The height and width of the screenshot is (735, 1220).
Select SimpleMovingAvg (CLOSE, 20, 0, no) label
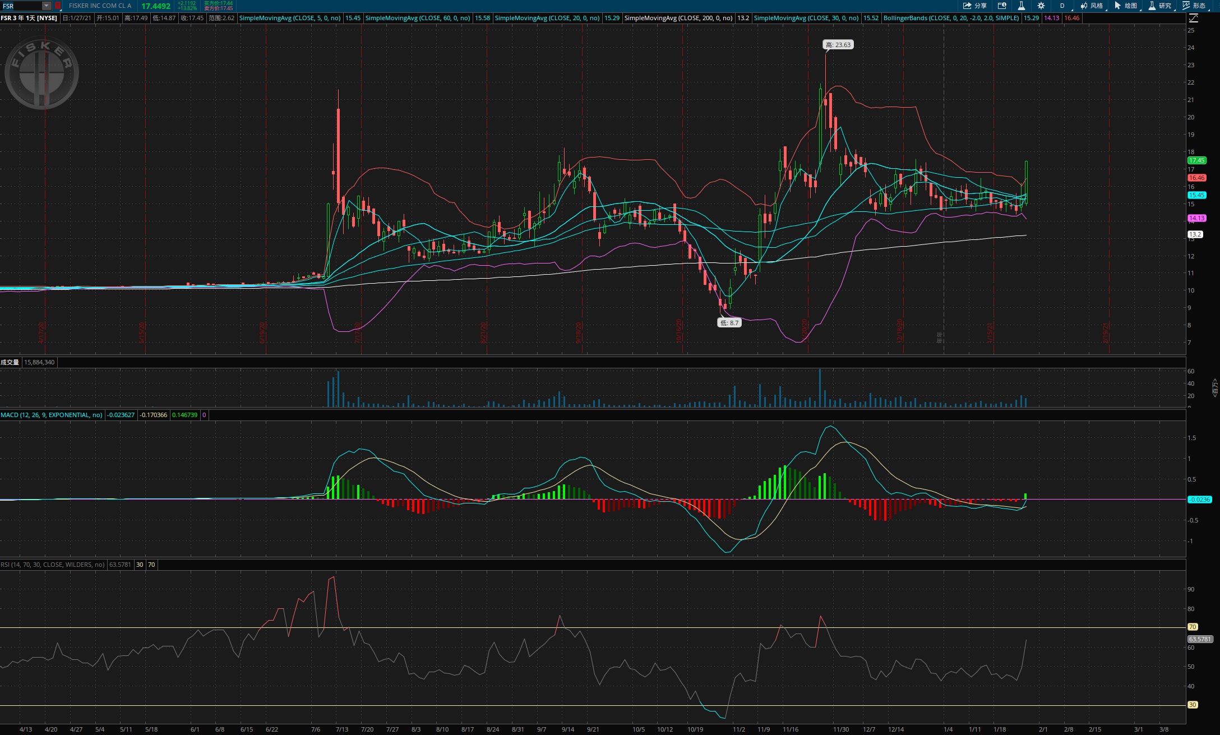547,18
